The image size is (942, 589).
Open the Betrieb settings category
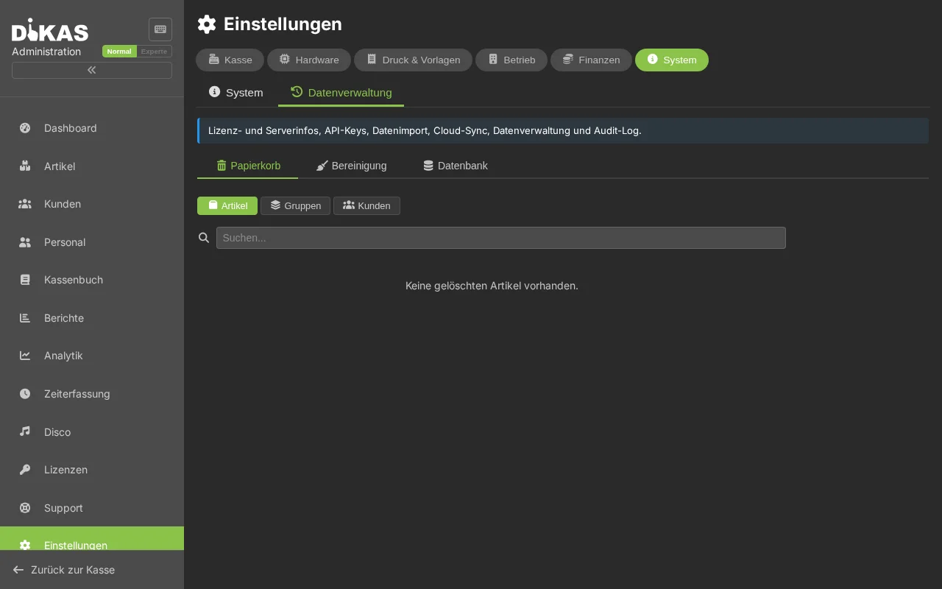click(x=511, y=60)
